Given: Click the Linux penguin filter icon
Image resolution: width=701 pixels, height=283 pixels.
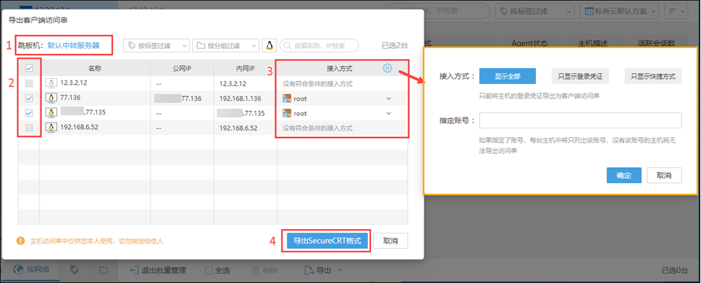Looking at the screenshot, I should [x=269, y=45].
